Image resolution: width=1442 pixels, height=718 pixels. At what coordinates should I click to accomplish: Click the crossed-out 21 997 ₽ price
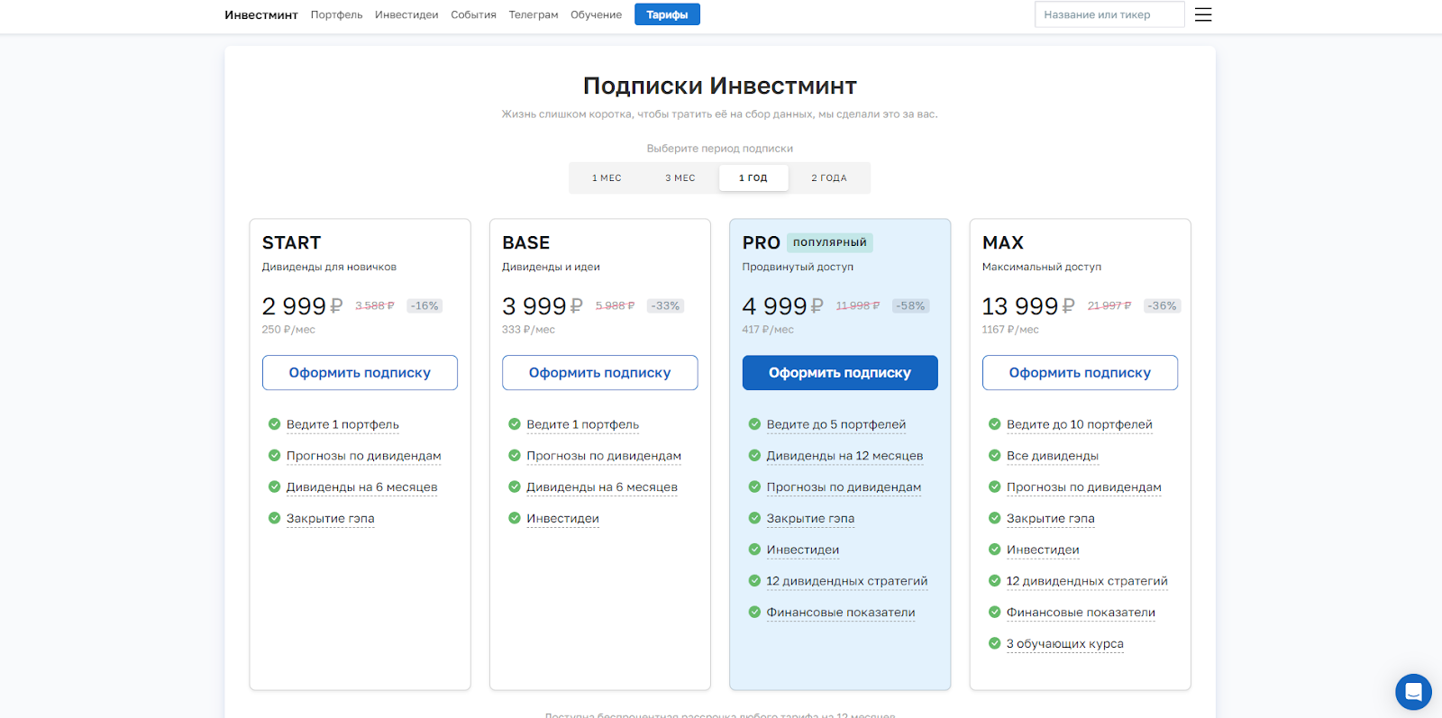tap(1109, 306)
